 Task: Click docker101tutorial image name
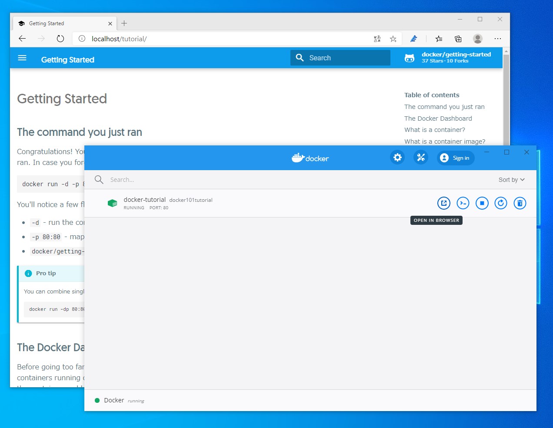pyautogui.click(x=191, y=200)
